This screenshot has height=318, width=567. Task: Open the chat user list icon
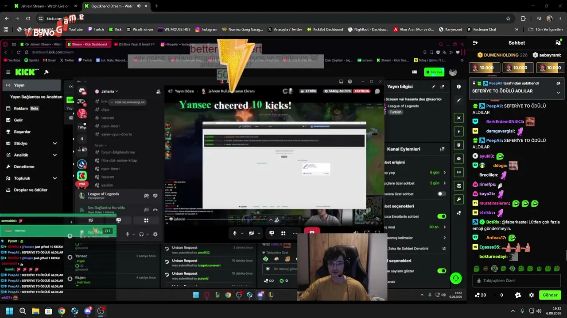point(558,43)
